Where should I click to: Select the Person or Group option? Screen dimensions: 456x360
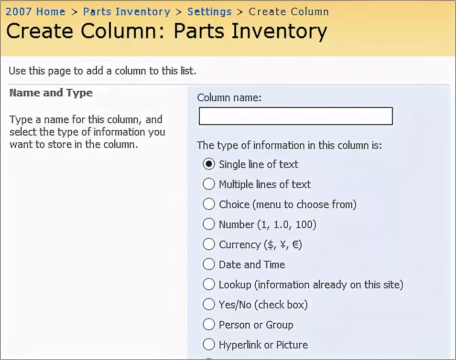pos(209,325)
